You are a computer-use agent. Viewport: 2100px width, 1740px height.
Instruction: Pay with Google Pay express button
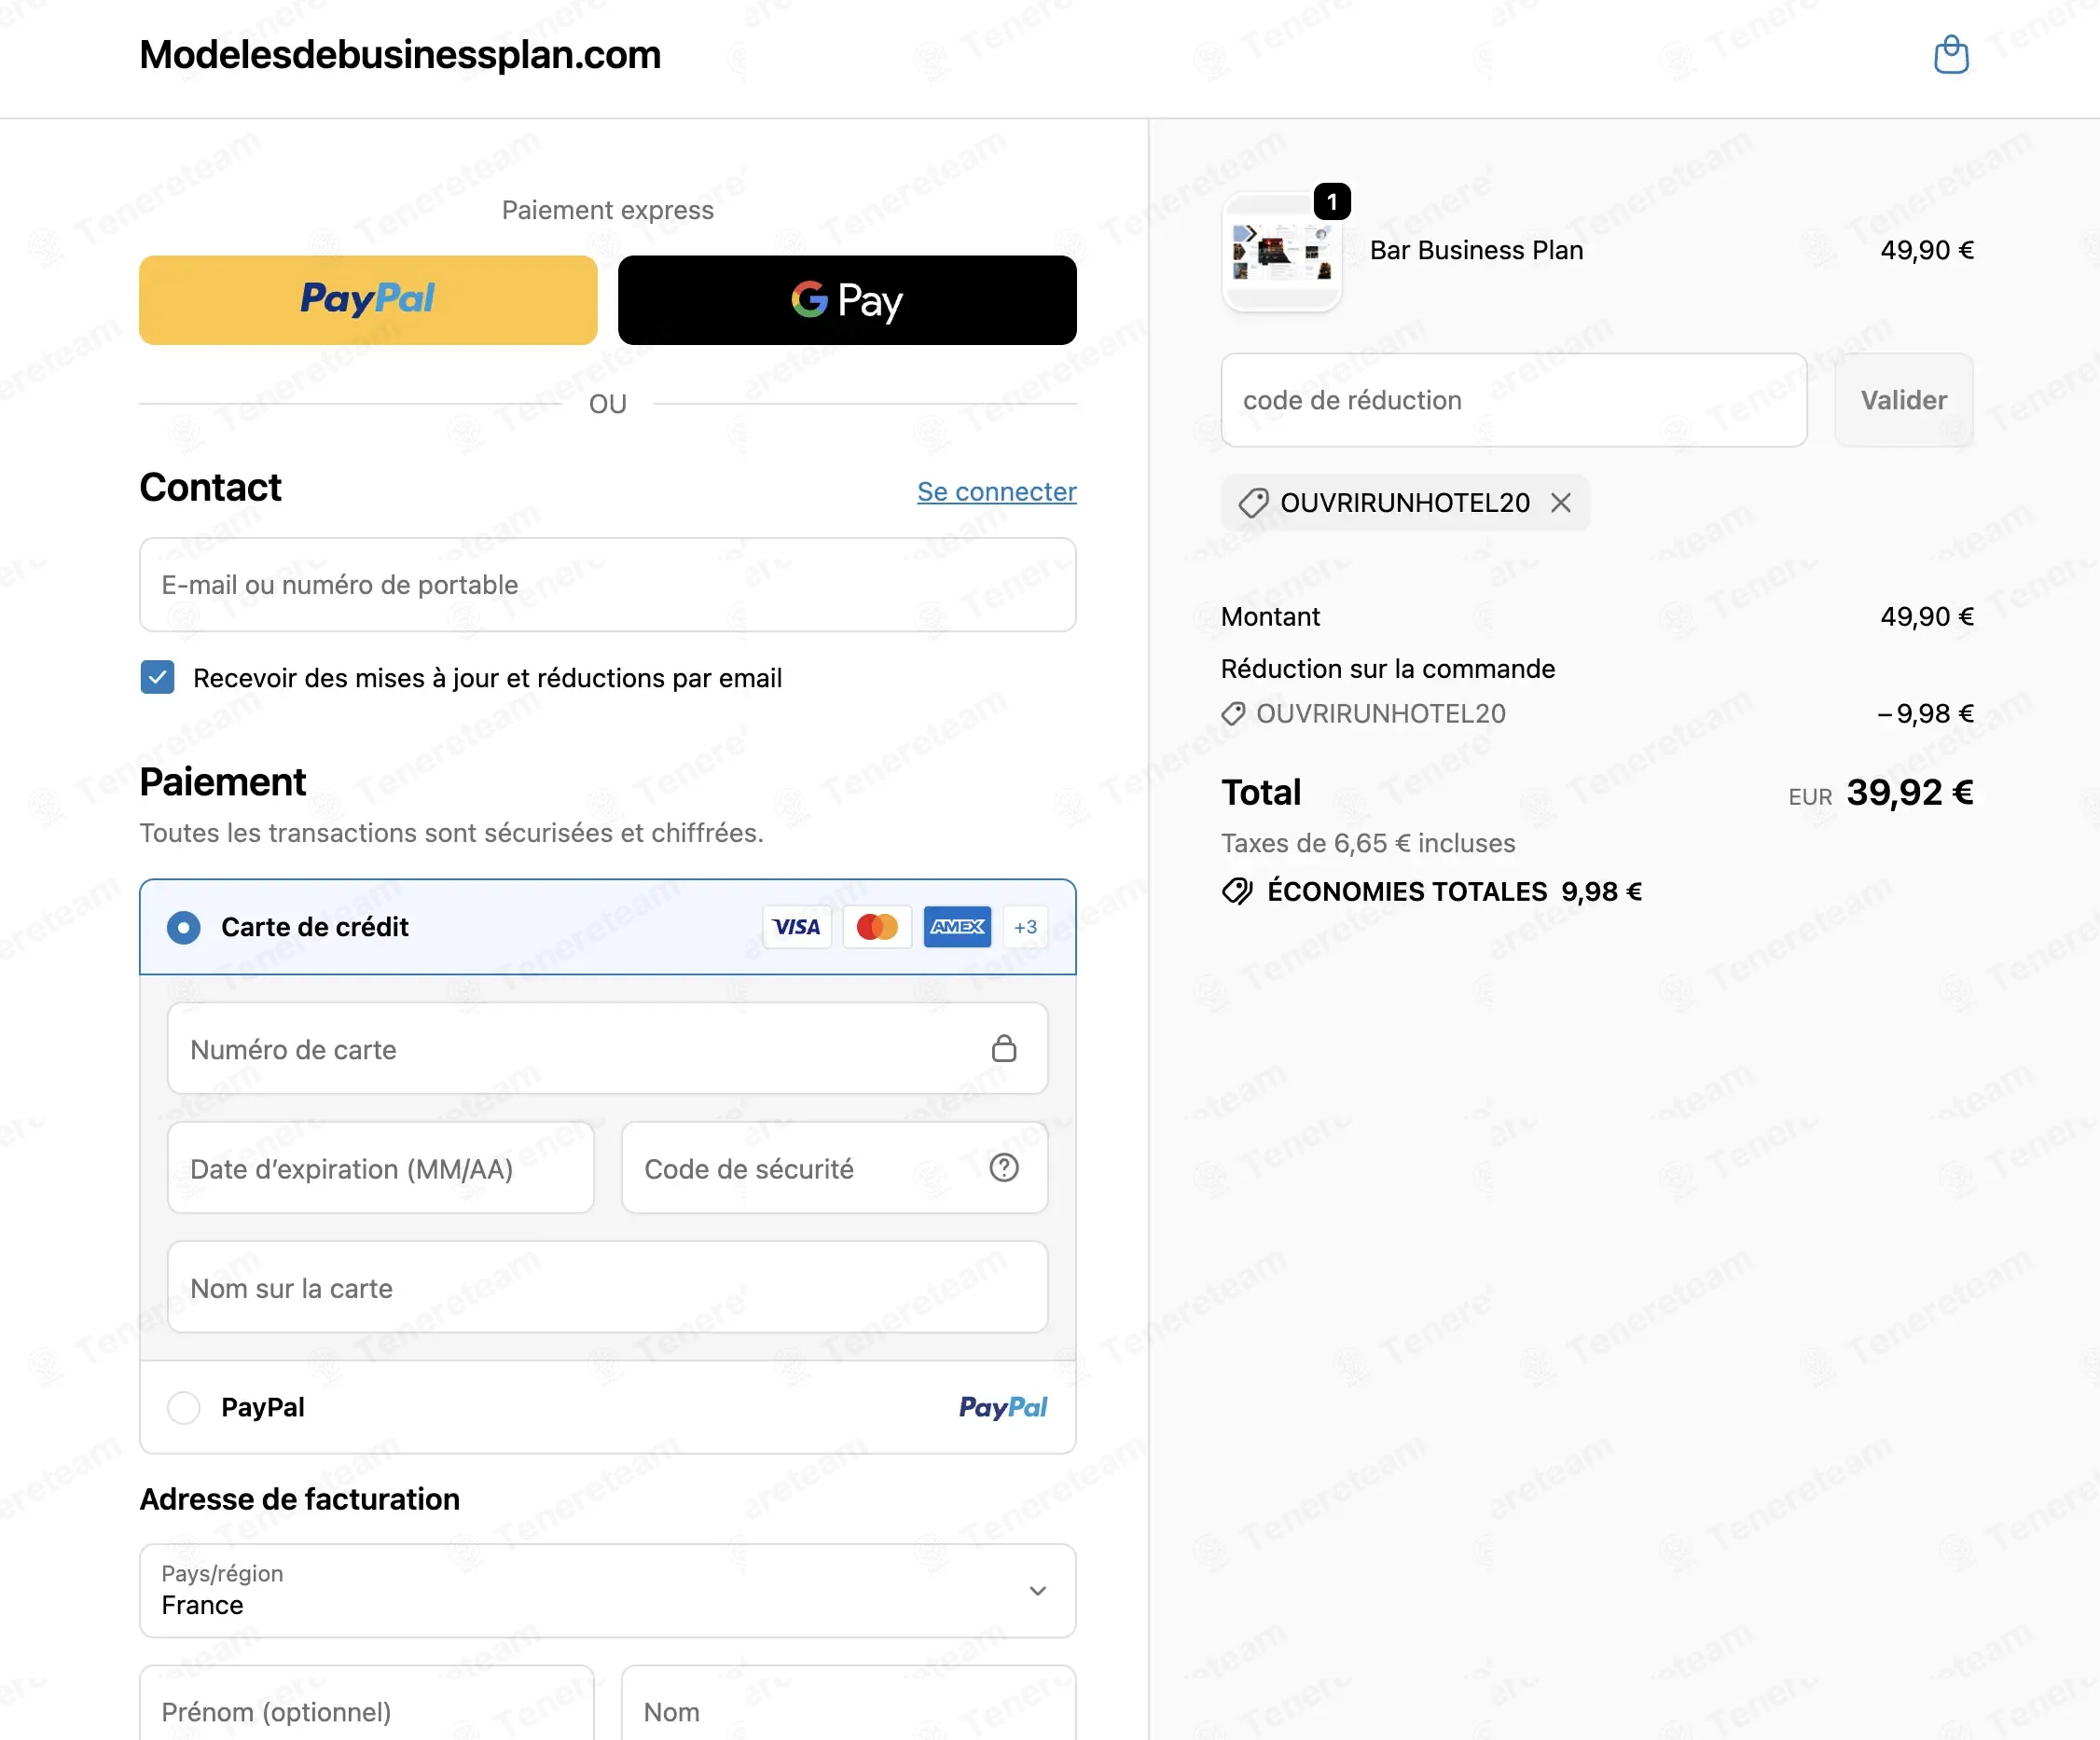tap(847, 300)
